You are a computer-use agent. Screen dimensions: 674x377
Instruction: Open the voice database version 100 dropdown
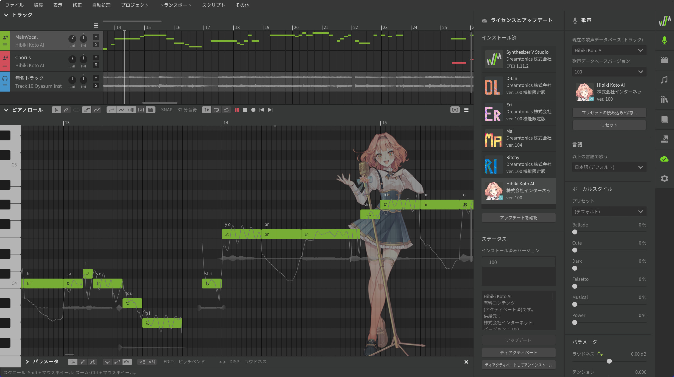[609, 72]
